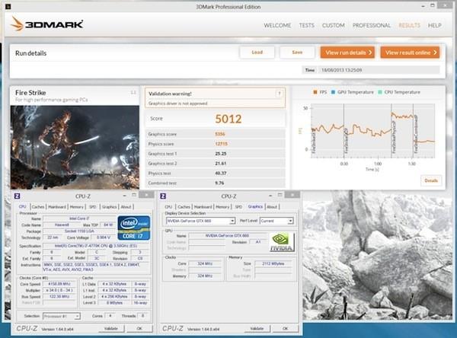
Task: Select CPU tab in right CPU-Z
Action: (168, 206)
